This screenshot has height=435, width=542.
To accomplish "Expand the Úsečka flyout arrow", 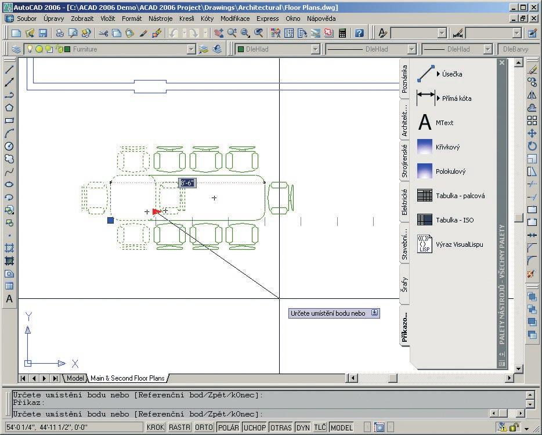I will (438, 74).
